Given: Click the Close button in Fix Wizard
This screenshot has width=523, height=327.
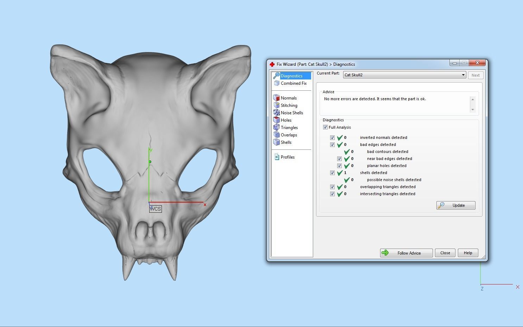Looking at the screenshot, I should click(445, 253).
